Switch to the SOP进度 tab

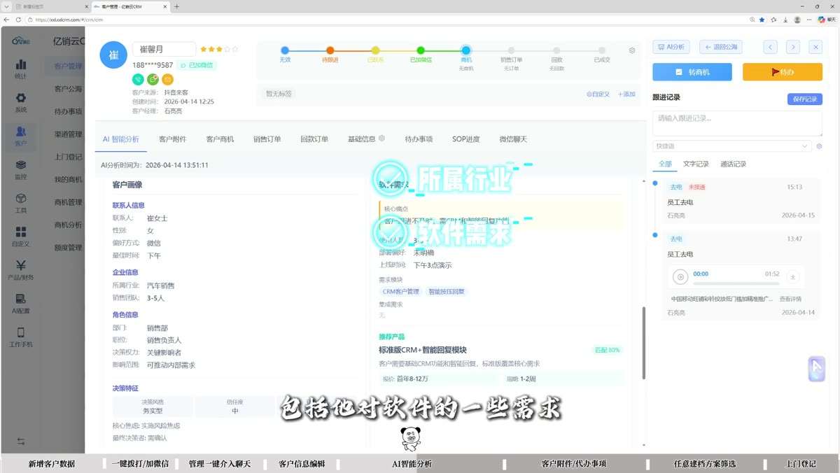(x=466, y=139)
